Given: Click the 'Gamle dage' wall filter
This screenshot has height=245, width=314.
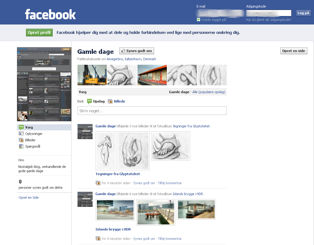Looking at the screenshot, I should click(179, 92).
